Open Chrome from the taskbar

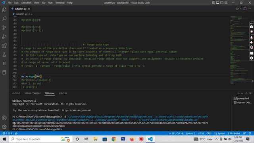pos(114,139)
